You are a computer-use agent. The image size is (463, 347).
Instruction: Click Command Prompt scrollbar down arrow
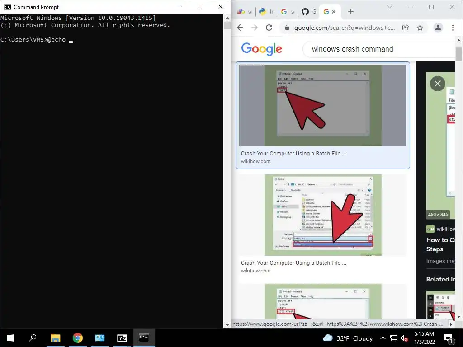click(x=227, y=324)
